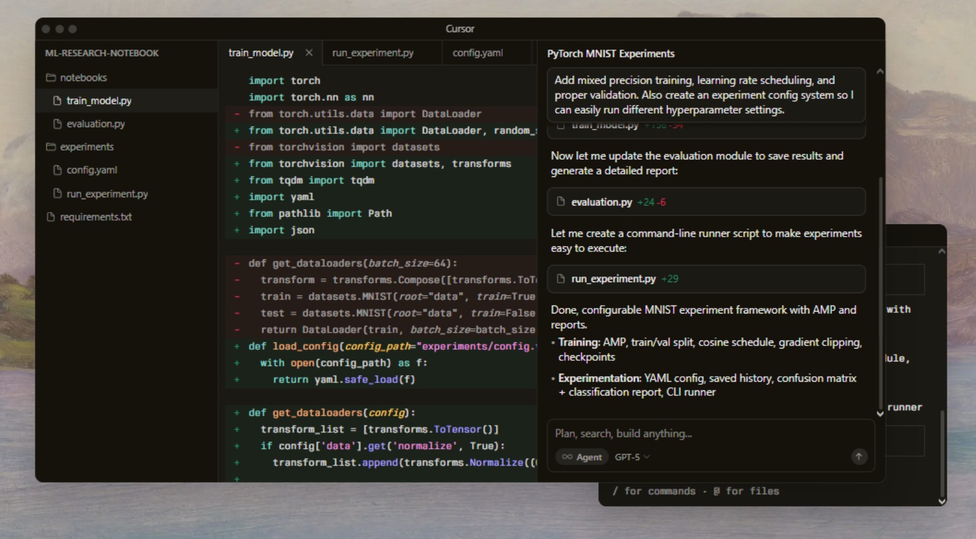
Task: Toggle the Agent mode selector
Action: pyautogui.click(x=581, y=457)
